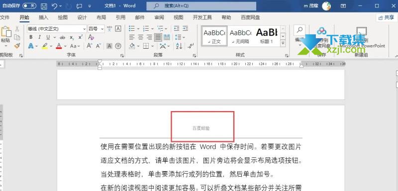
Task: Open underline style dropdown arrow
Action: click(54, 37)
